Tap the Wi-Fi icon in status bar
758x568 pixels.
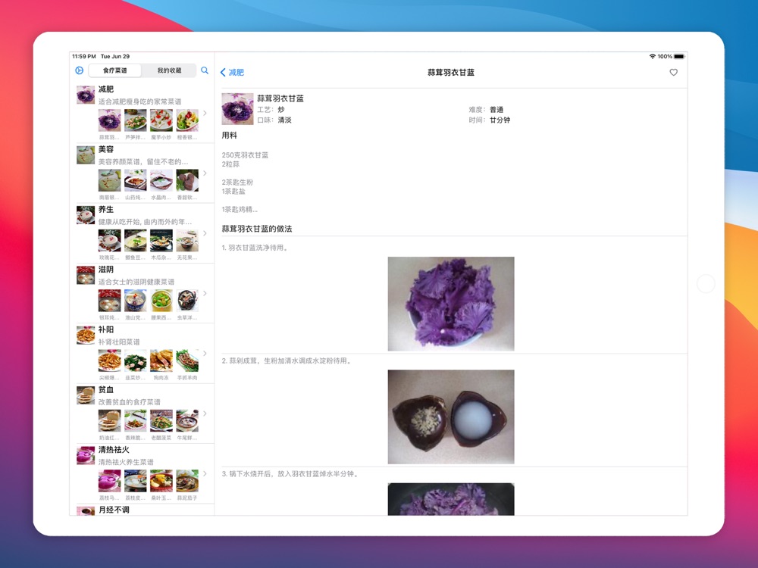click(652, 57)
